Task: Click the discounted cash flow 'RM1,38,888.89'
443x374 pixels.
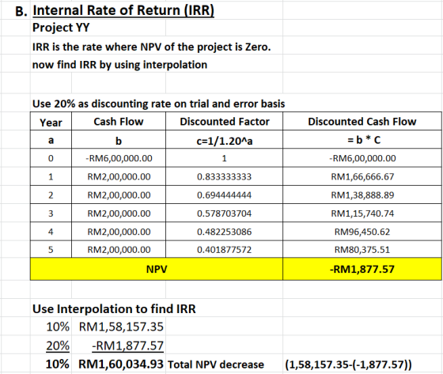Action: [x=362, y=195]
